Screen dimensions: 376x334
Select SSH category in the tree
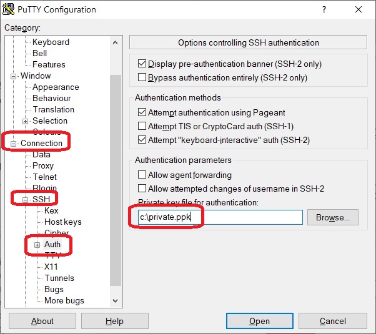tap(41, 199)
